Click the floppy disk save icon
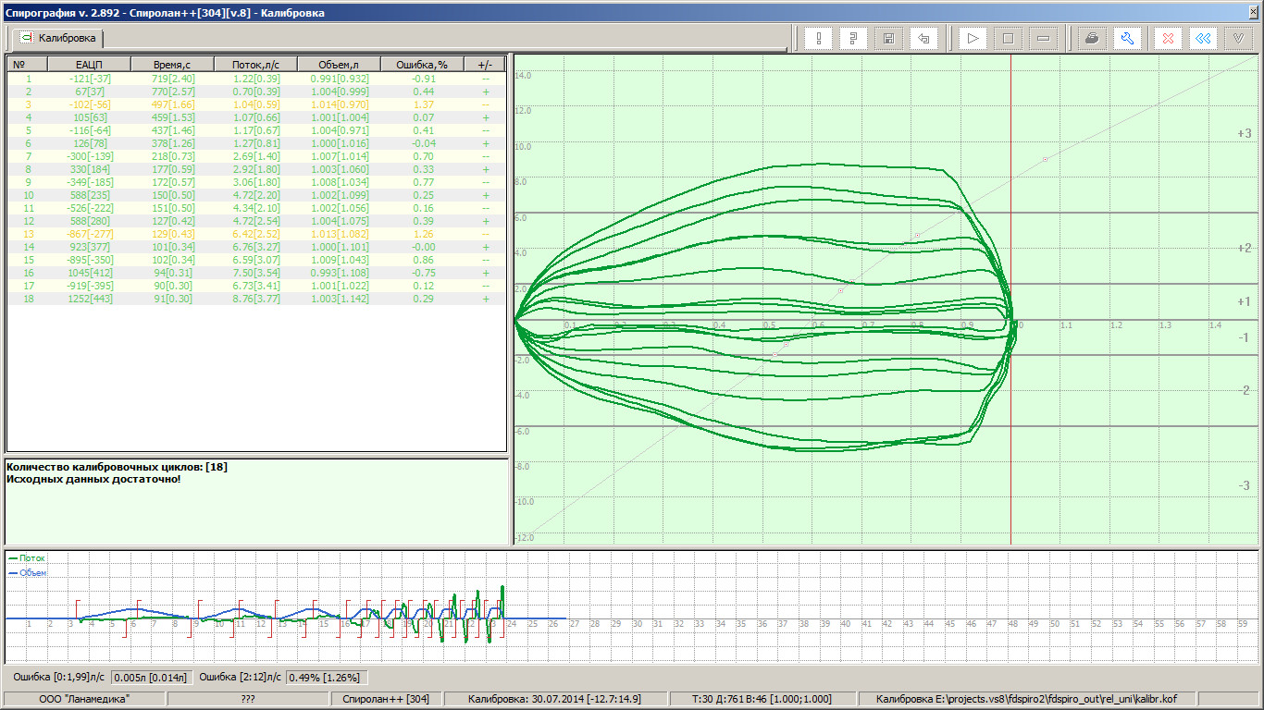Screen dimensions: 1264x710 [888, 39]
